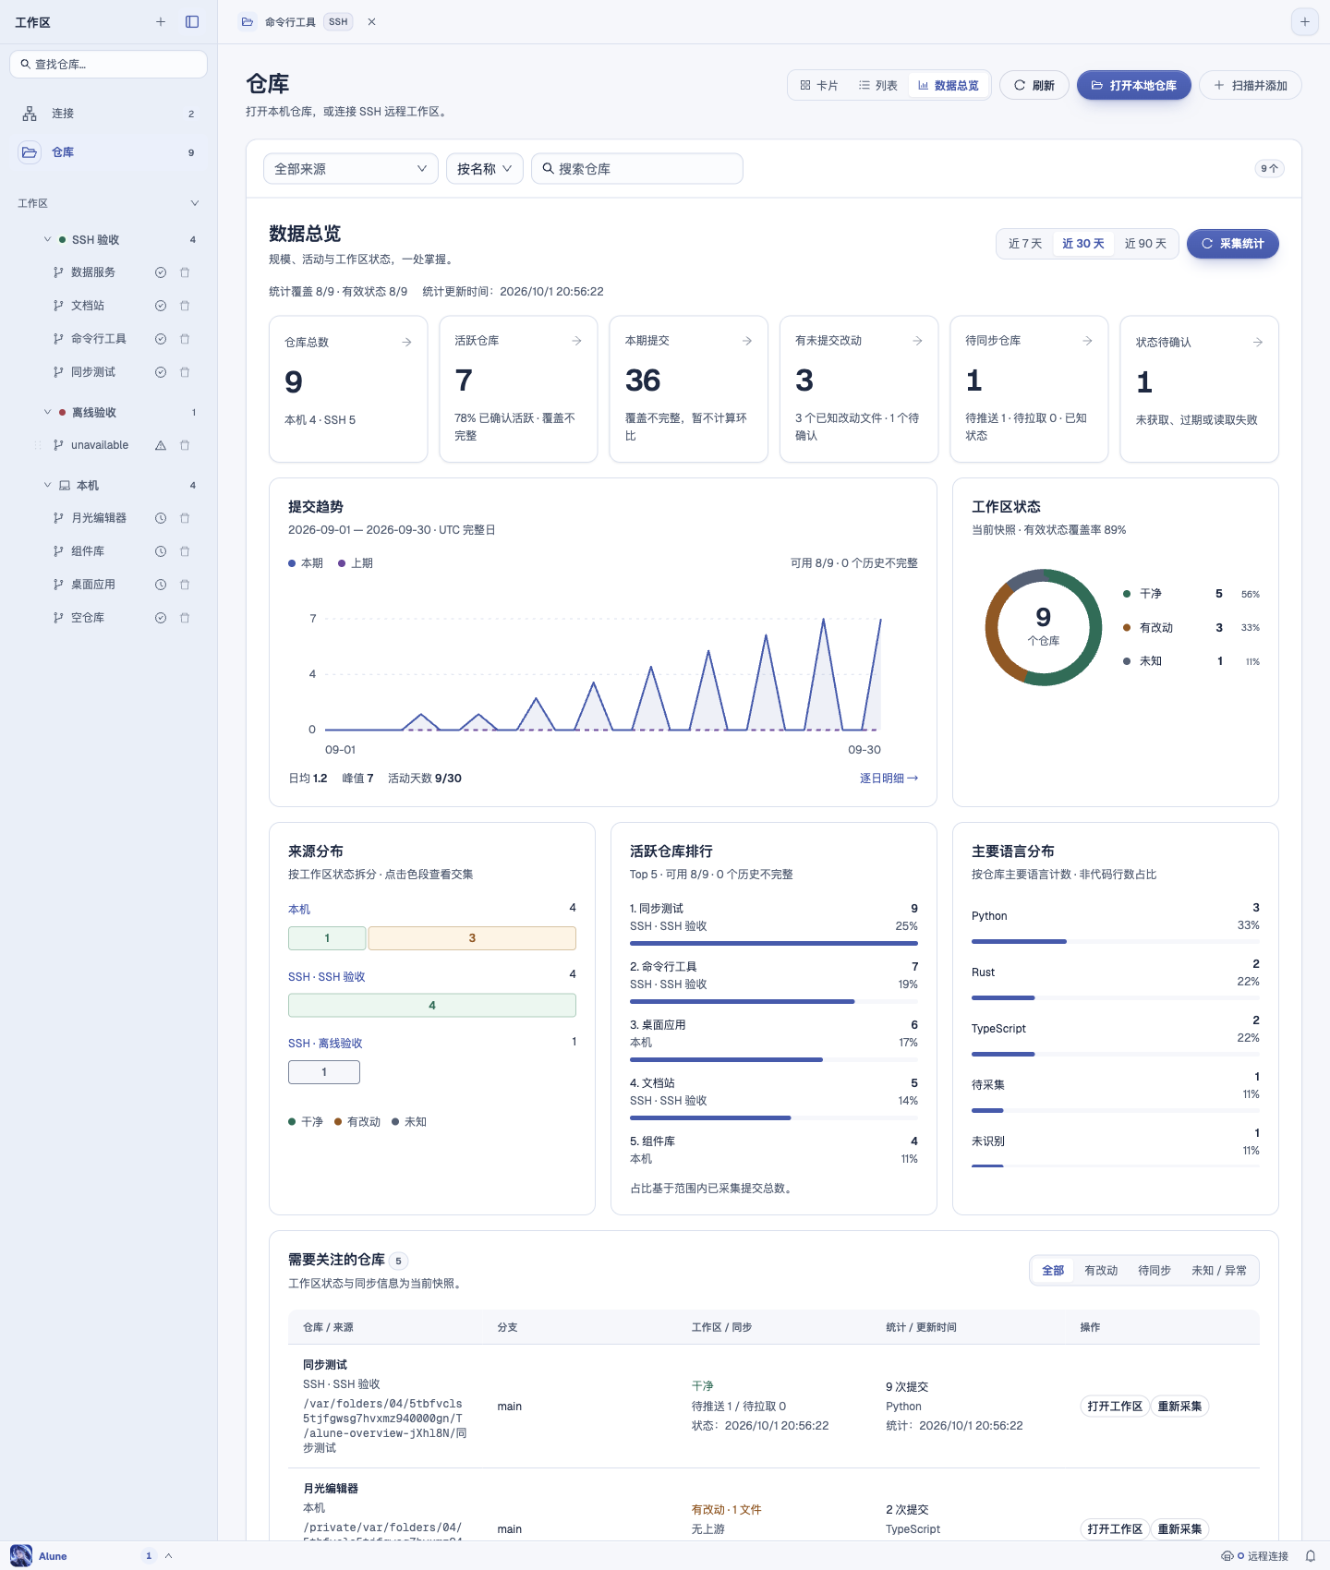Collapse the 工作区 section chevron
Viewport: 1330px width, 1570px height.
pyautogui.click(x=194, y=203)
